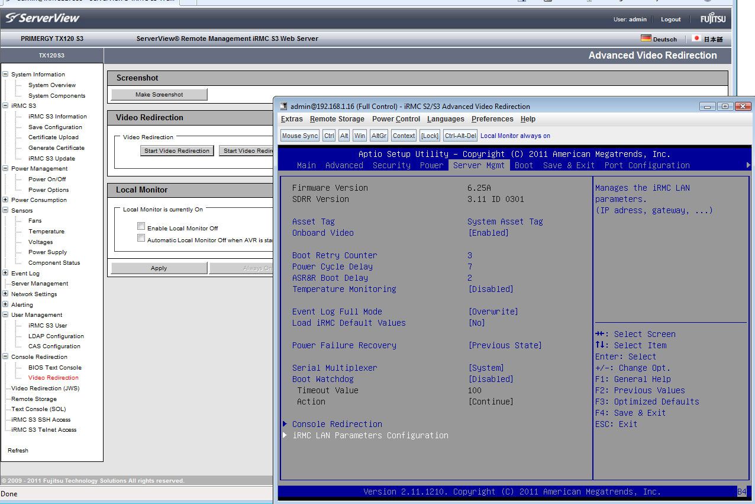Enable Local Monitor Off checkbox
The height and width of the screenshot is (504, 755).
click(141, 226)
